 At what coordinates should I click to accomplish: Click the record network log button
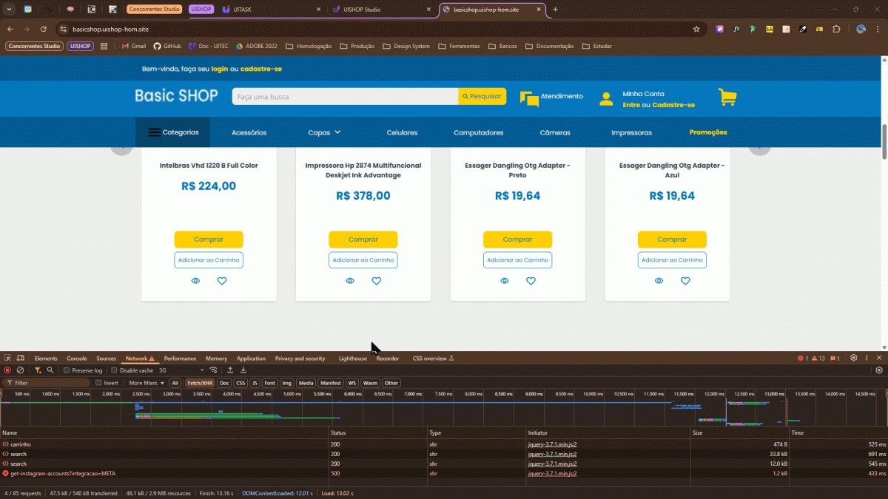click(7, 370)
